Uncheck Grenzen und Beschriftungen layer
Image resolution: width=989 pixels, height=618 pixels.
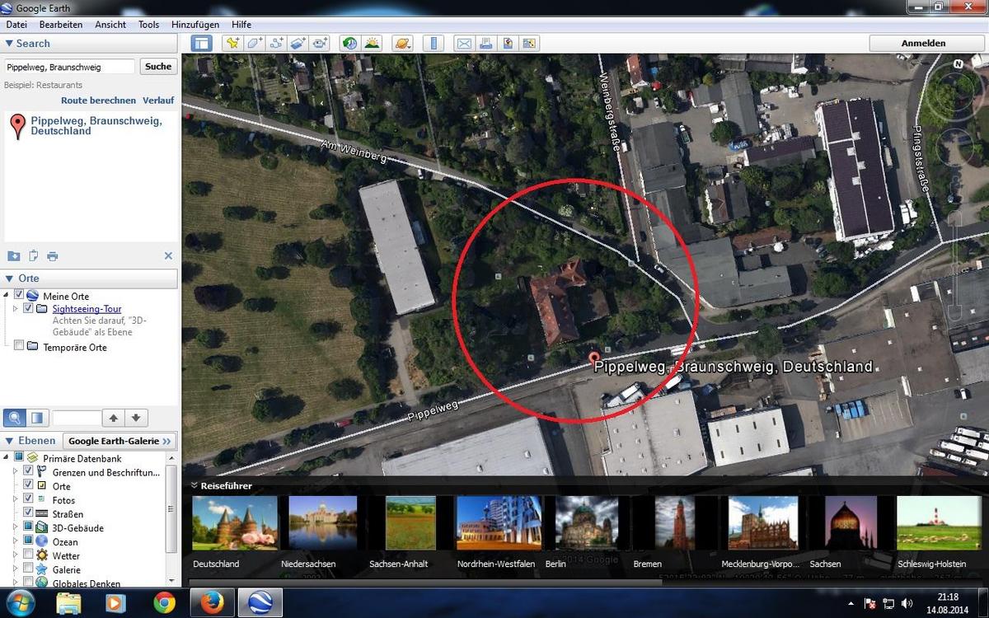point(28,471)
